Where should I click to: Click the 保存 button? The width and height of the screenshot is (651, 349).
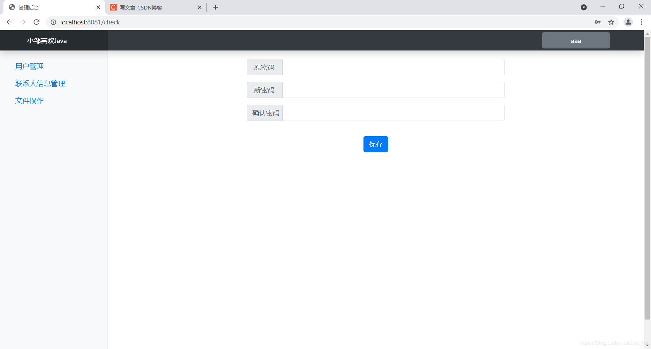point(376,144)
